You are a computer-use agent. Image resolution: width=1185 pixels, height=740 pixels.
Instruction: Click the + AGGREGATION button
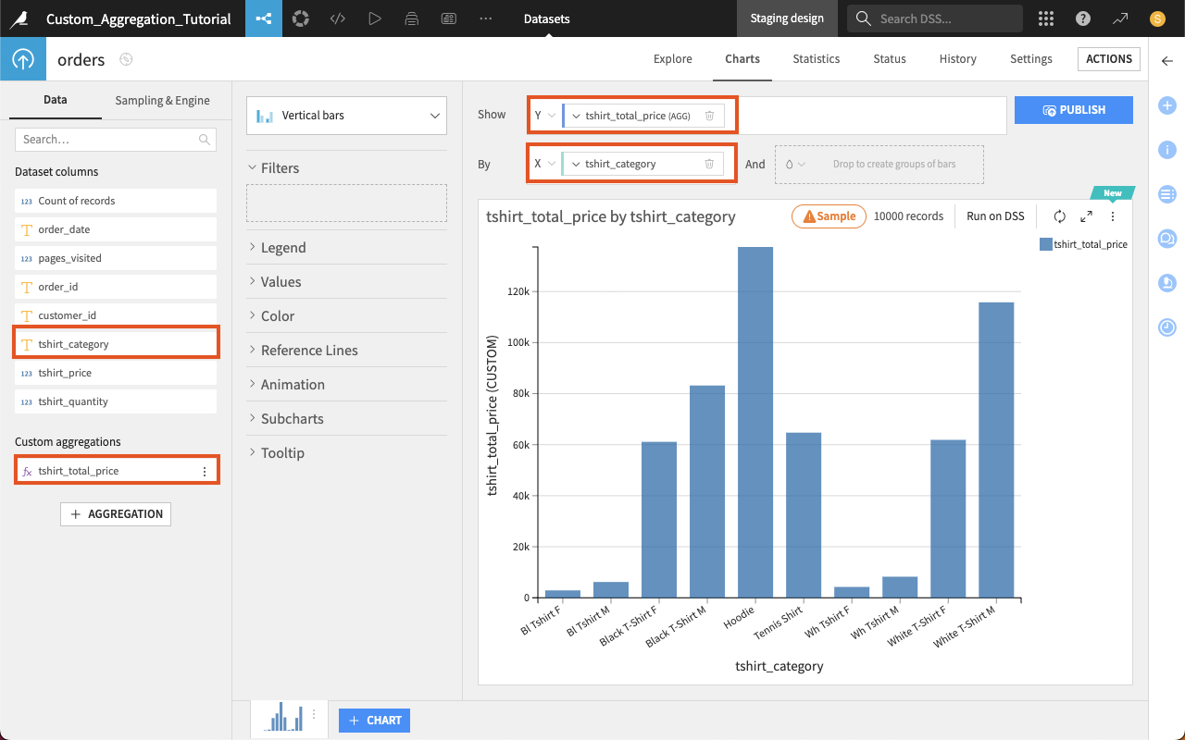[x=116, y=514]
